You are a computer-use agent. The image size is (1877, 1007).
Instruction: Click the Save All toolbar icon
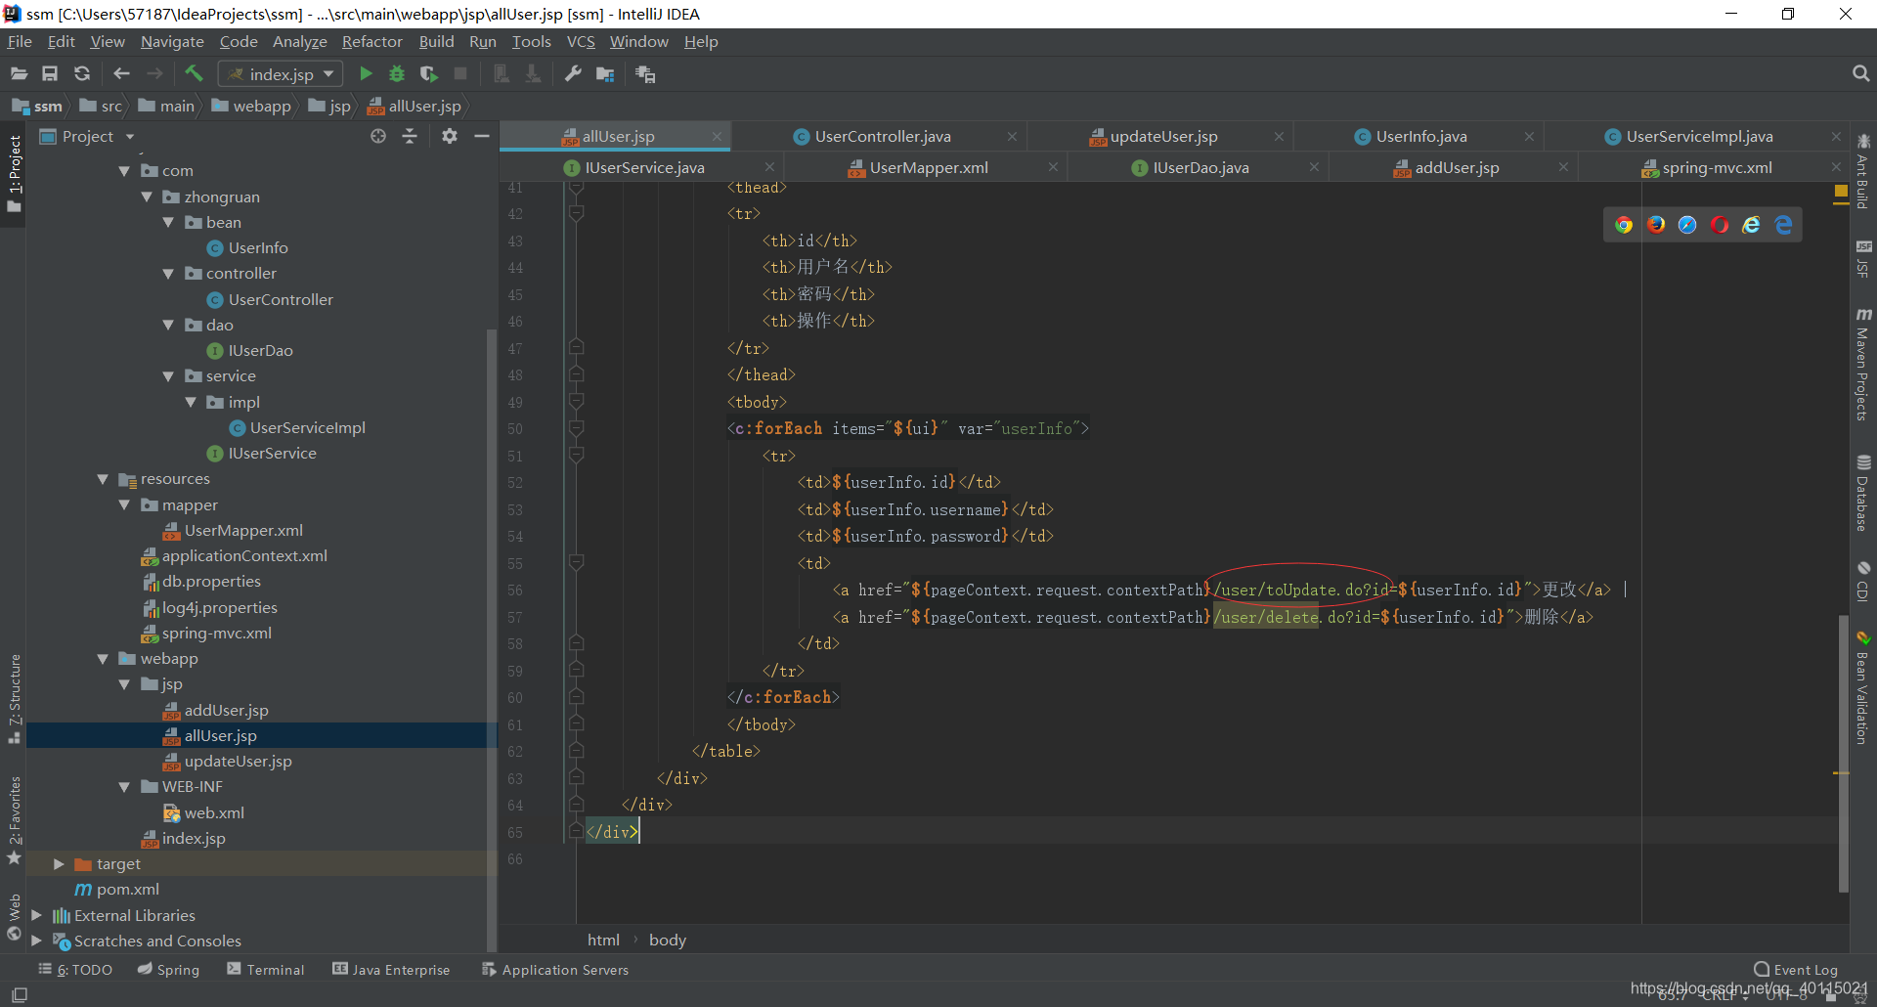coord(50,74)
